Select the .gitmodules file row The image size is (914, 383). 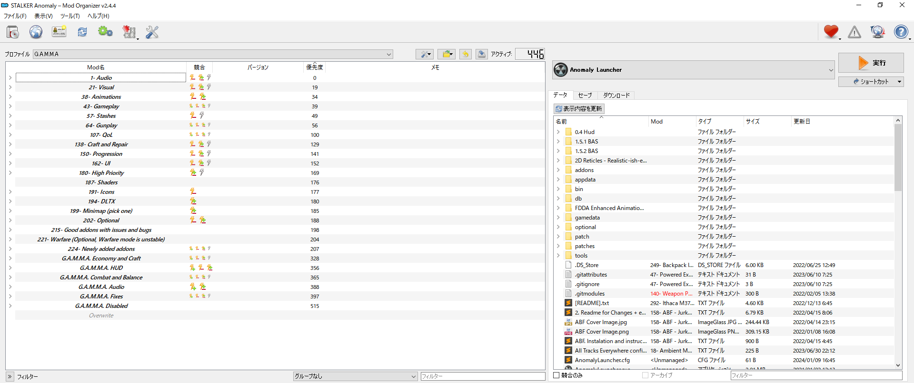[x=724, y=294]
